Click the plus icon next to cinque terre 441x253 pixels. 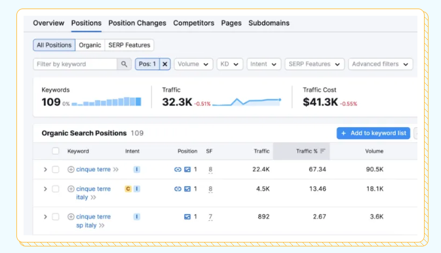tap(71, 169)
